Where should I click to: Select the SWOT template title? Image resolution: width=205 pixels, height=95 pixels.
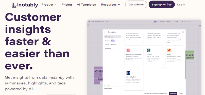tap(169, 54)
